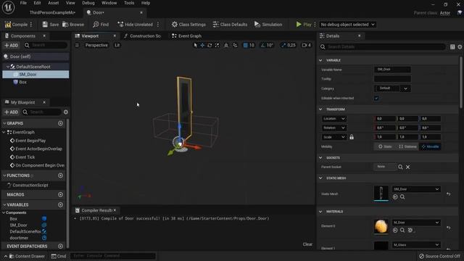The height and width of the screenshot is (261, 464).
Task: Open viewport options hamburger menu
Action: click(77, 45)
